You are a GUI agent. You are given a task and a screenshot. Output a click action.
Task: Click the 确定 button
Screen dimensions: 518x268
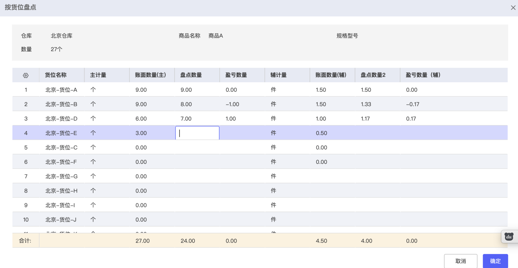[x=495, y=261]
